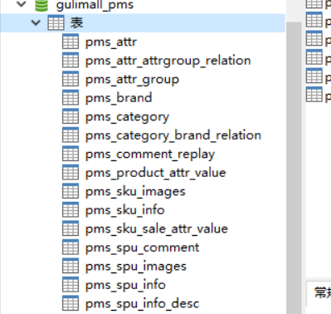Select pms_spu_comment table name
The image size is (331, 314).
143,248
